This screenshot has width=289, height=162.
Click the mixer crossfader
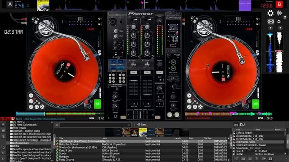140,115
